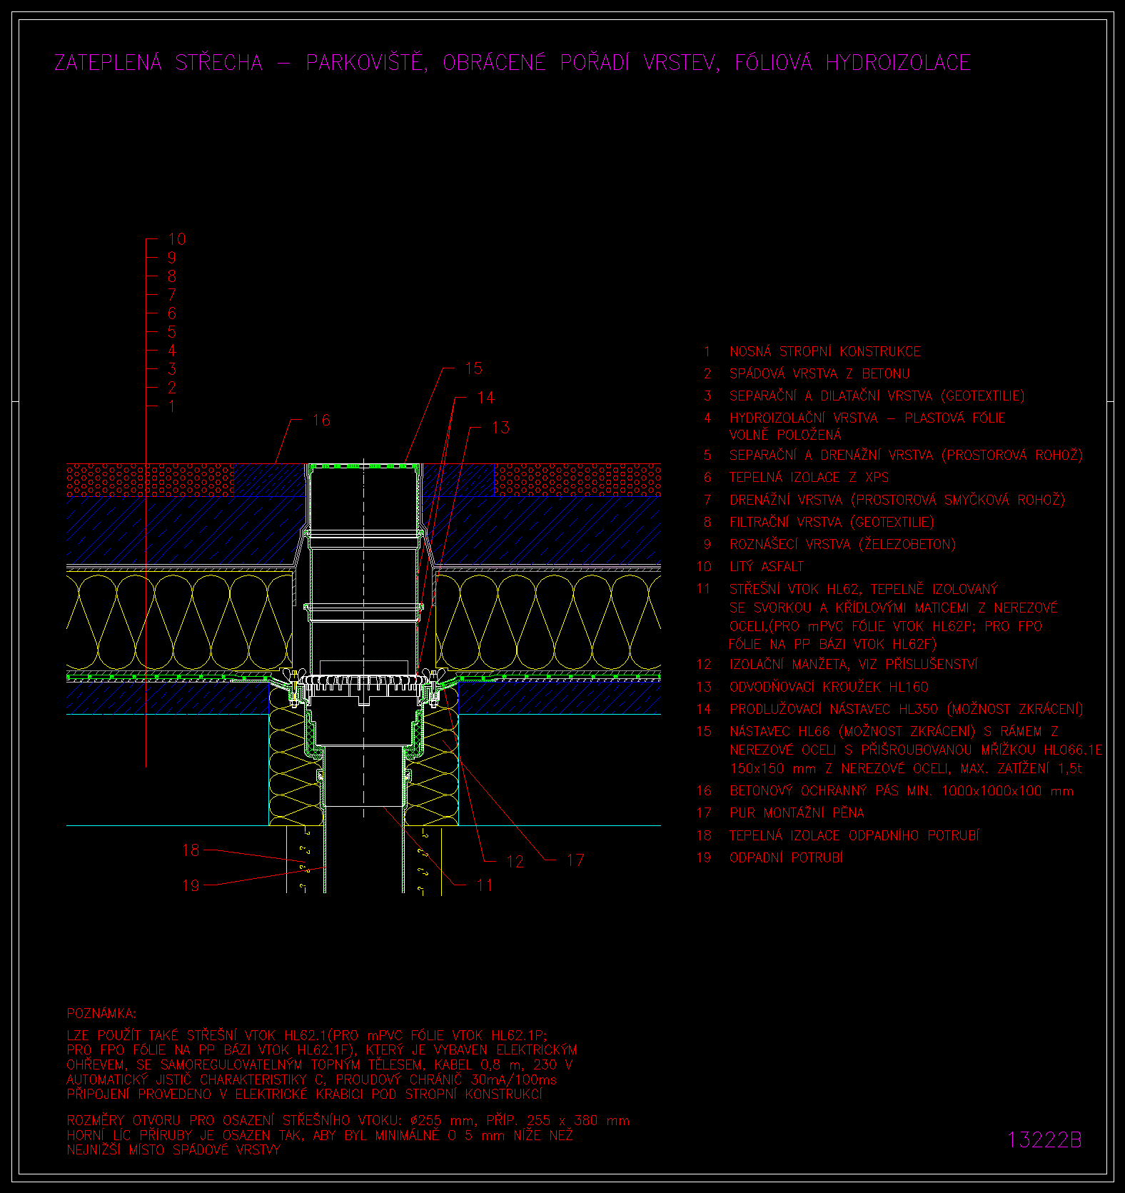1125x1193 pixels.
Task: Select leader label 16 above slab
Action: [x=321, y=420]
